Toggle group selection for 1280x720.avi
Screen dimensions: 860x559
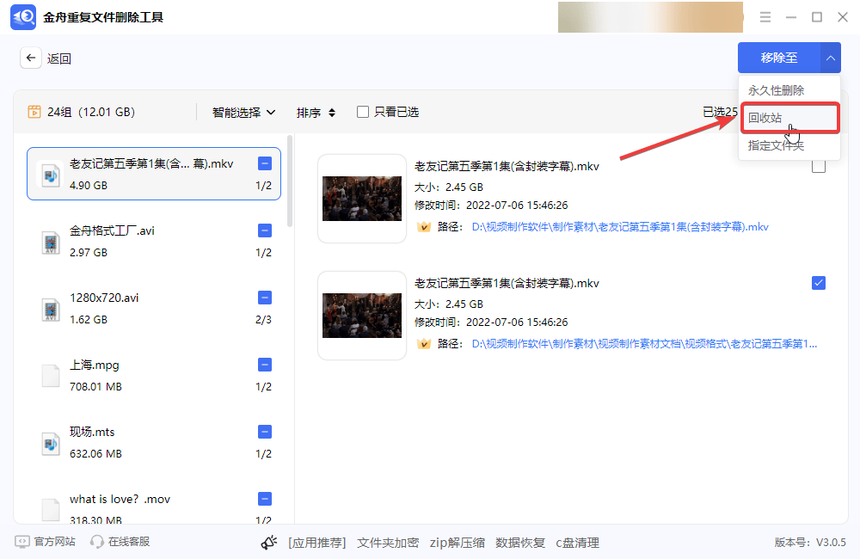(x=264, y=298)
